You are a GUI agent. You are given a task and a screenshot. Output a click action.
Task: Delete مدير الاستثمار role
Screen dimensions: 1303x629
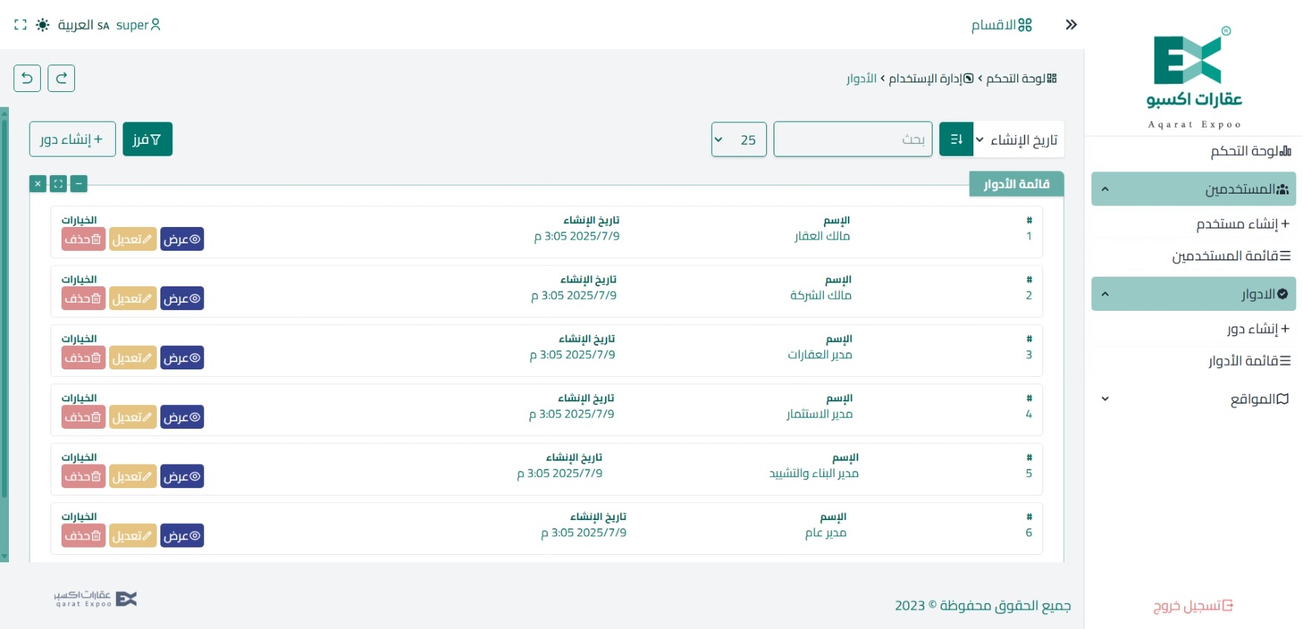[x=83, y=417]
